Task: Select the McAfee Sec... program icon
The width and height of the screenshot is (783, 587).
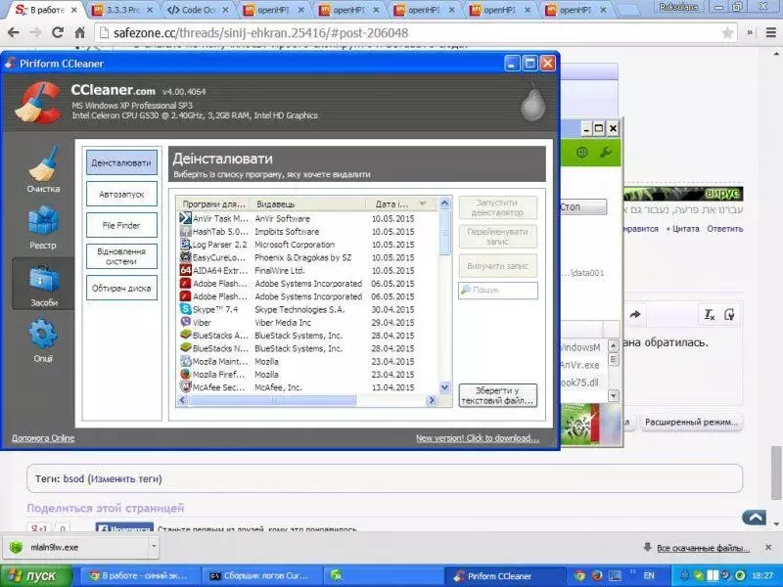Action: [x=185, y=386]
